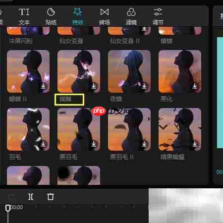
Task: Click the playhead marker on the timeline
Action: click(x=8, y=208)
